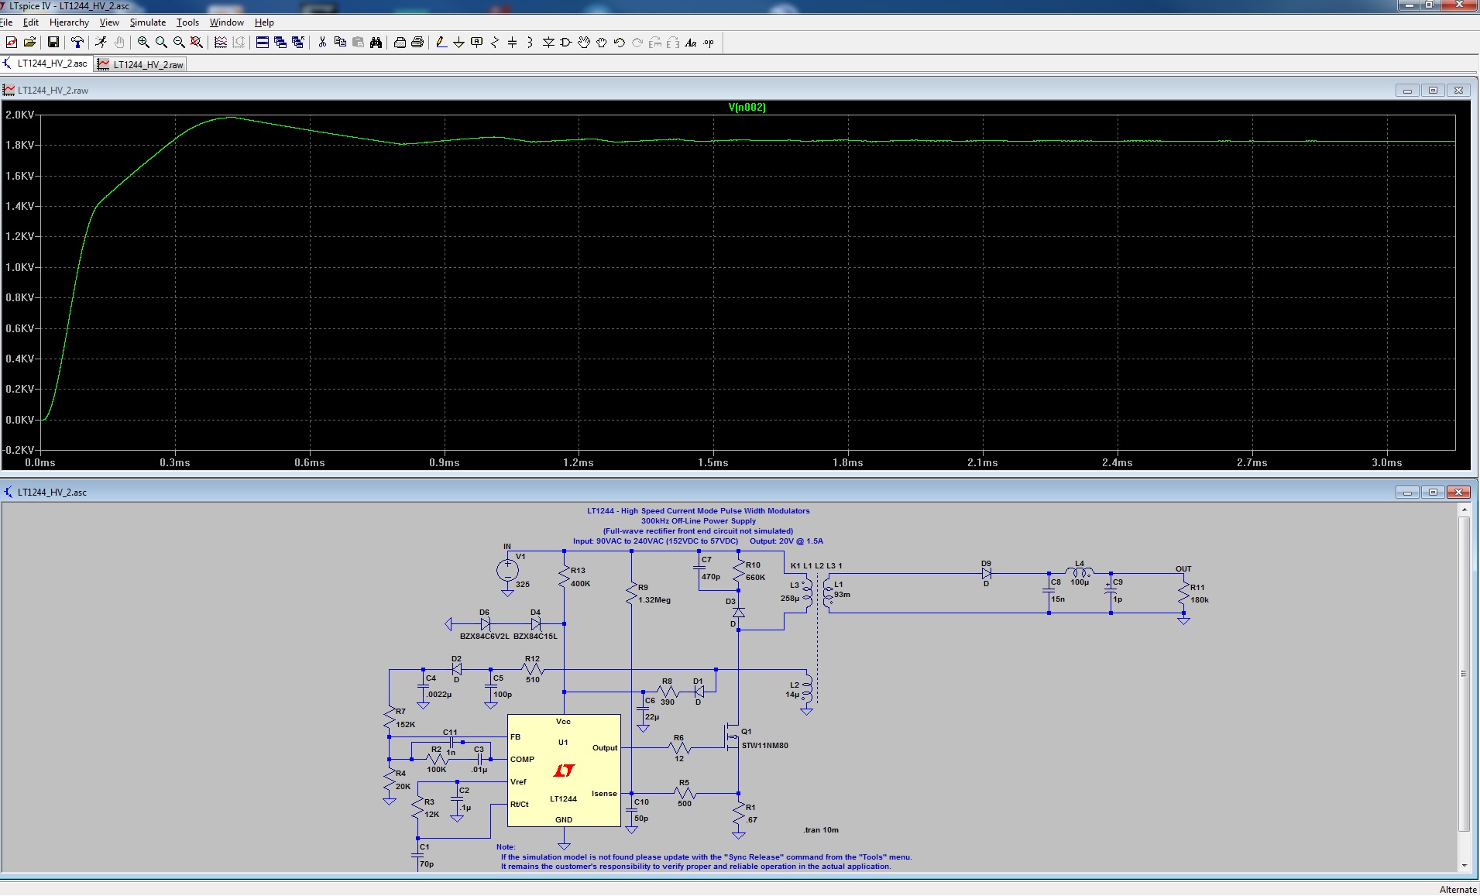Select the Draw Wire pencil tool
The height and width of the screenshot is (896, 1480).
coord(441,43)
